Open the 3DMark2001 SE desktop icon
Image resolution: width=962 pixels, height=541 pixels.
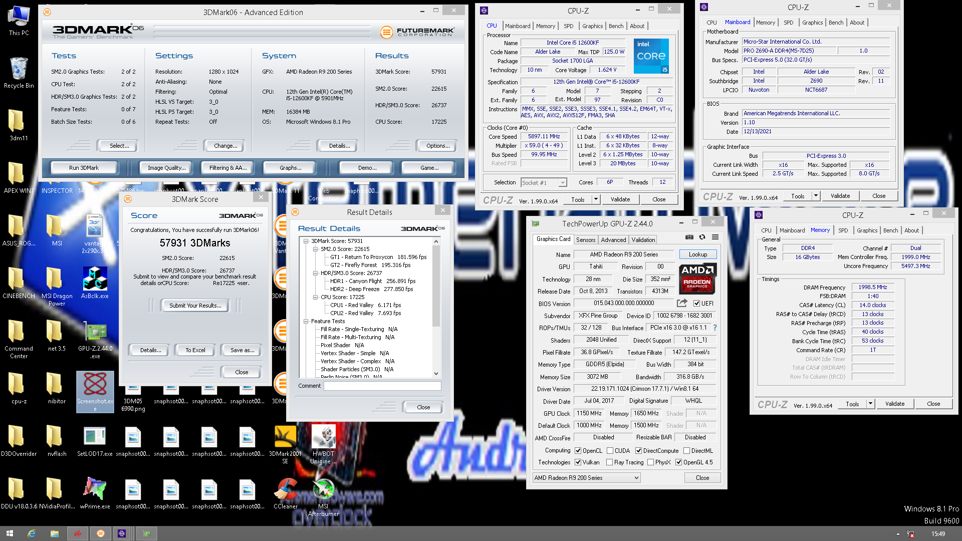285,444
